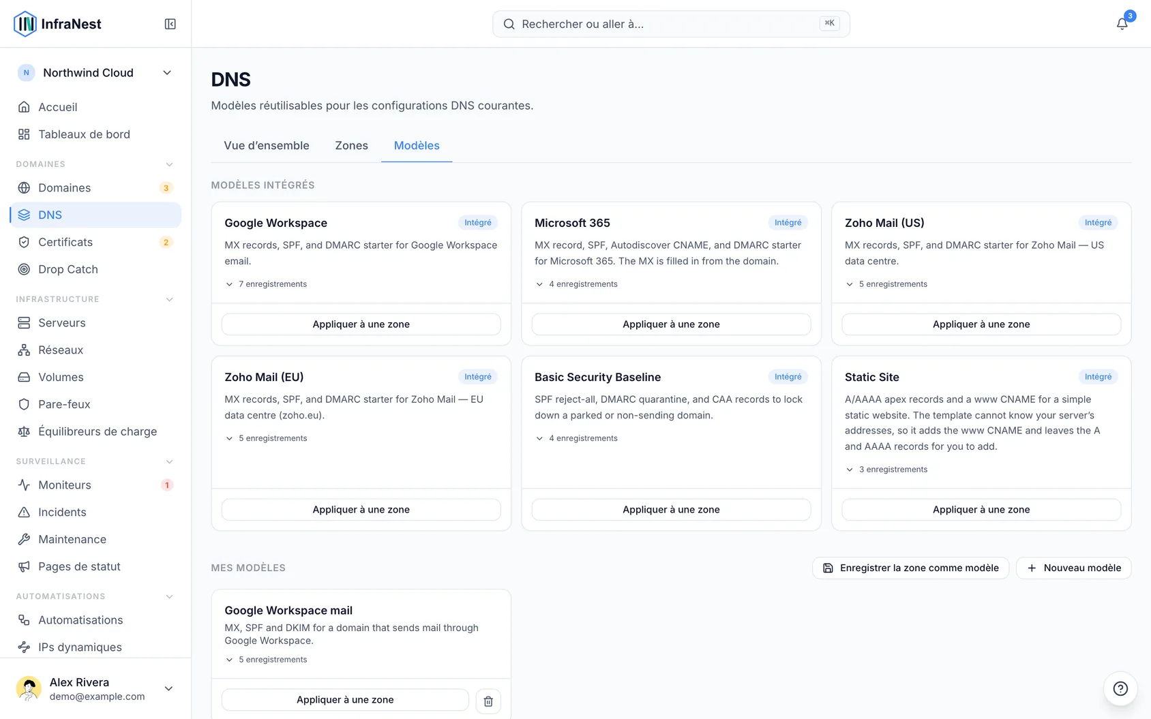Open Incidents

pyautogui.click(x=95, y=512)
